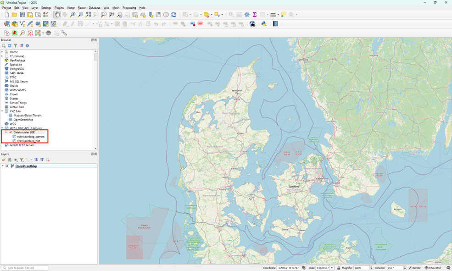Viewport: 452px width, 271px height.
Task: Collapse the Datafordeler BBR connection node
Action: click(x=6, y=132)
